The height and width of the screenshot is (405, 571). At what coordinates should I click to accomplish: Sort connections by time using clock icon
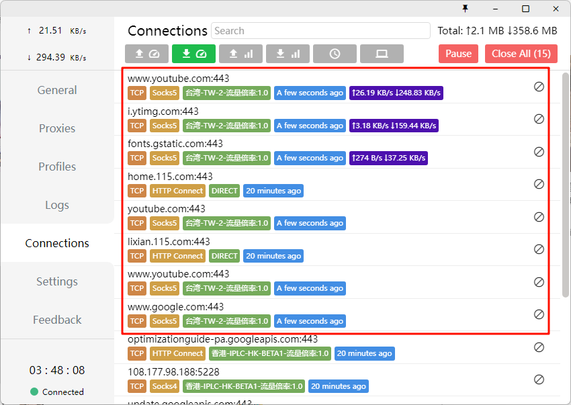335,54
